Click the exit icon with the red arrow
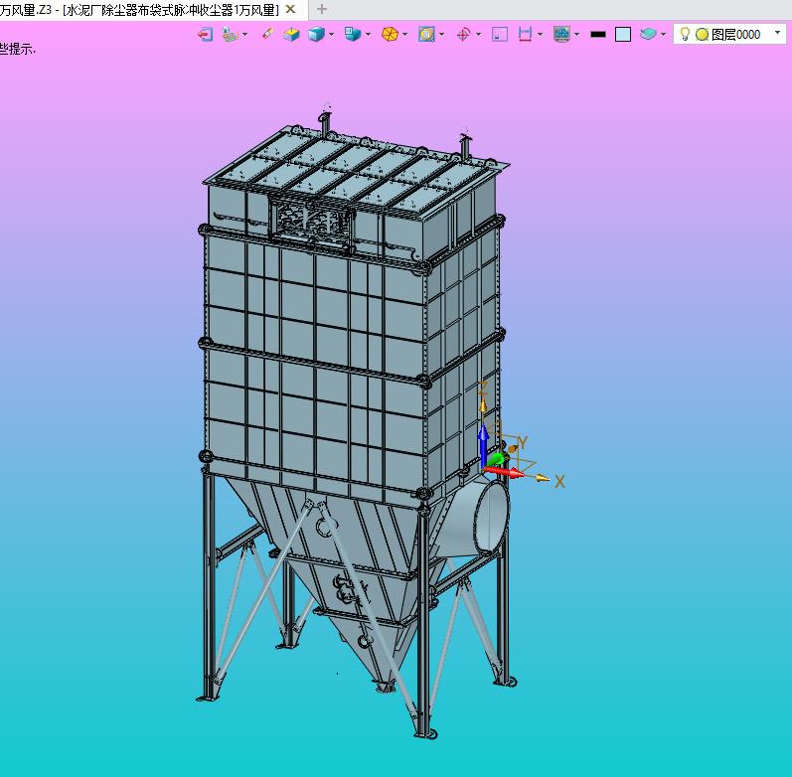The image size is (792, 777). [205, 35]
